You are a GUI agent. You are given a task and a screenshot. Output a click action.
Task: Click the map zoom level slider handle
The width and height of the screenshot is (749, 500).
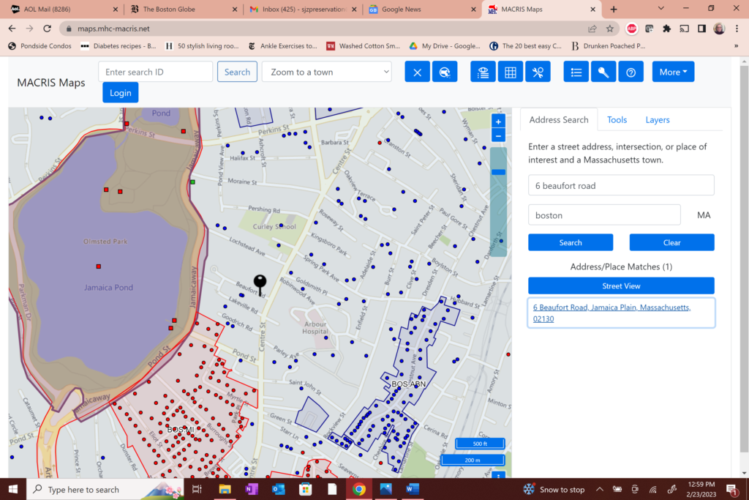(498, 172)
